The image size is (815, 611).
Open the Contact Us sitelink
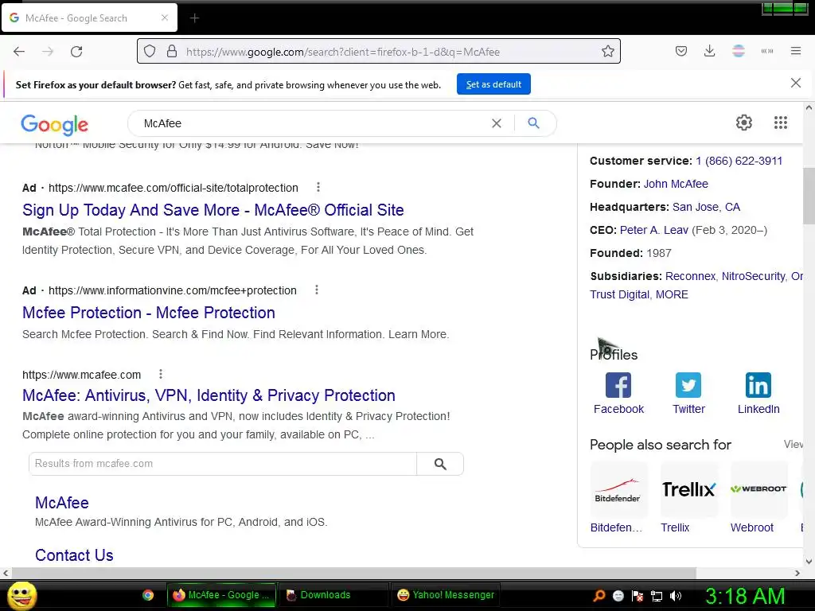(74, 555)
